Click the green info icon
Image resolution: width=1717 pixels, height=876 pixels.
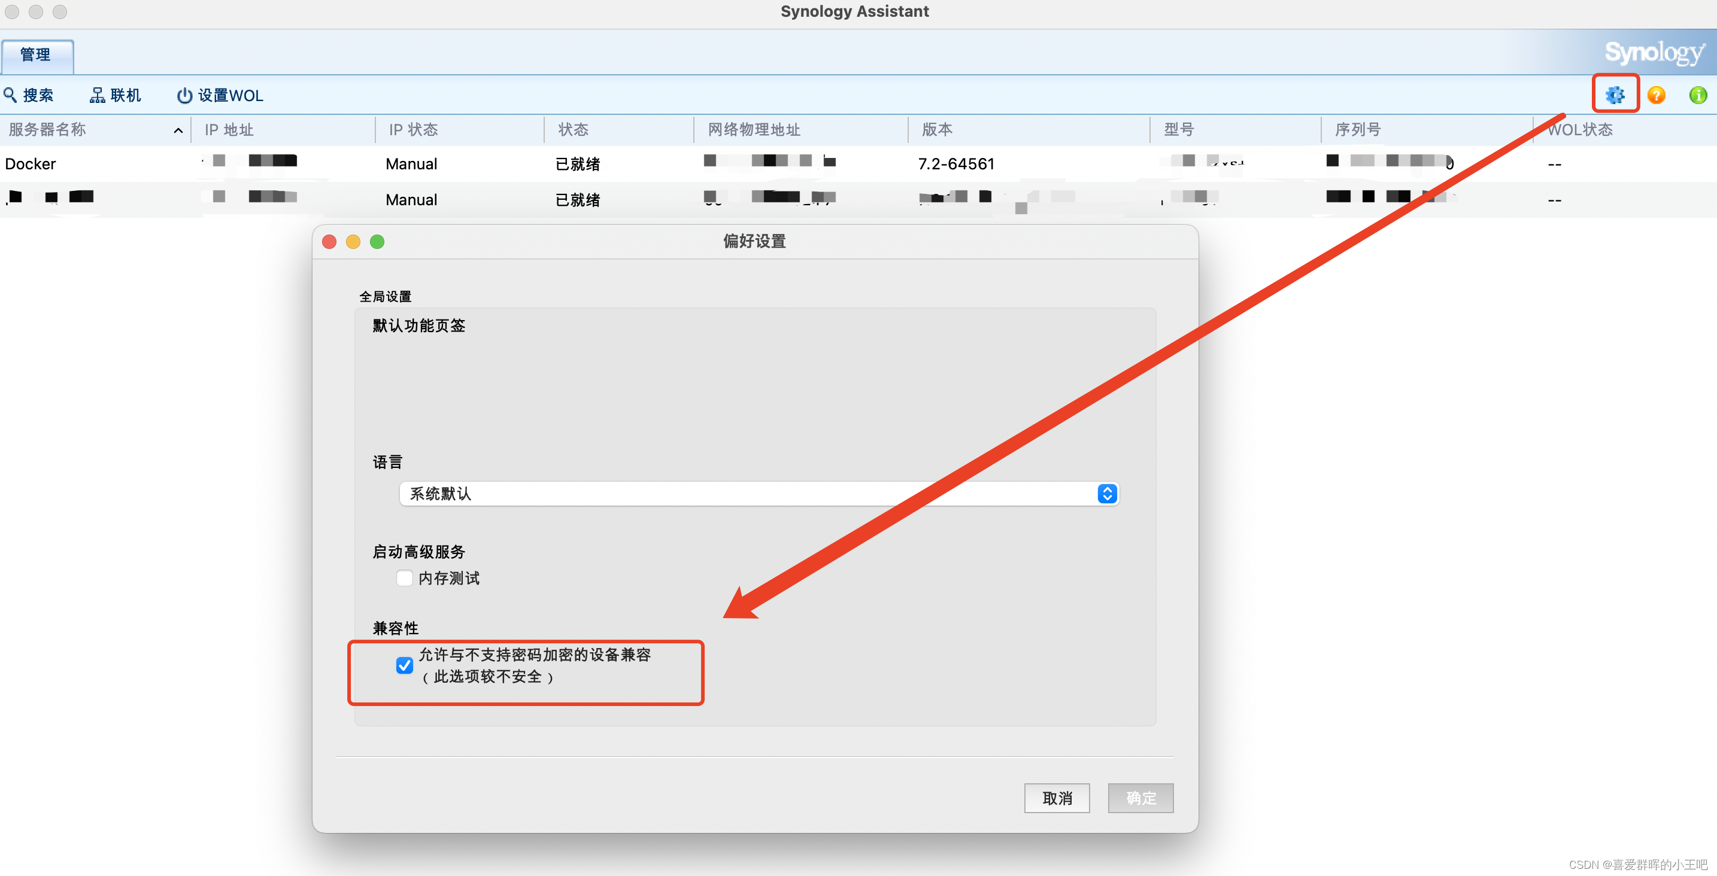[x=1698, y=95]
